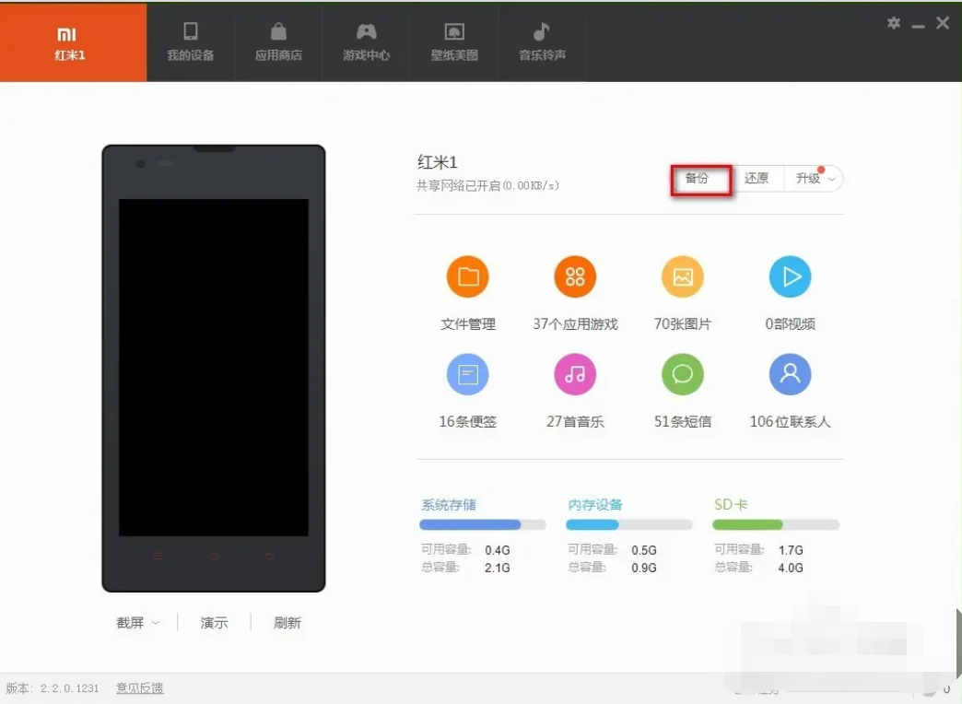Screen dimensions: 962x704
Task: Click the 备份 backup button
Action: (700, 179)
